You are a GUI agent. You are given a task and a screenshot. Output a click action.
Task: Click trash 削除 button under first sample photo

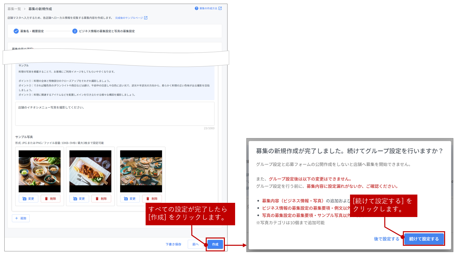(x=51, y=199)
